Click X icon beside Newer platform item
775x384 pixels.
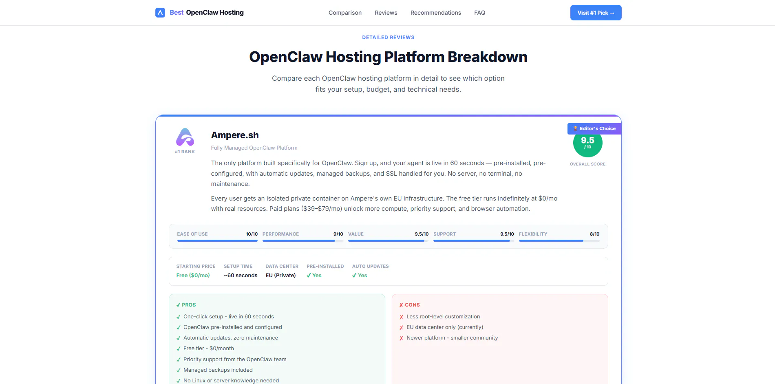[x=401, y=338]
